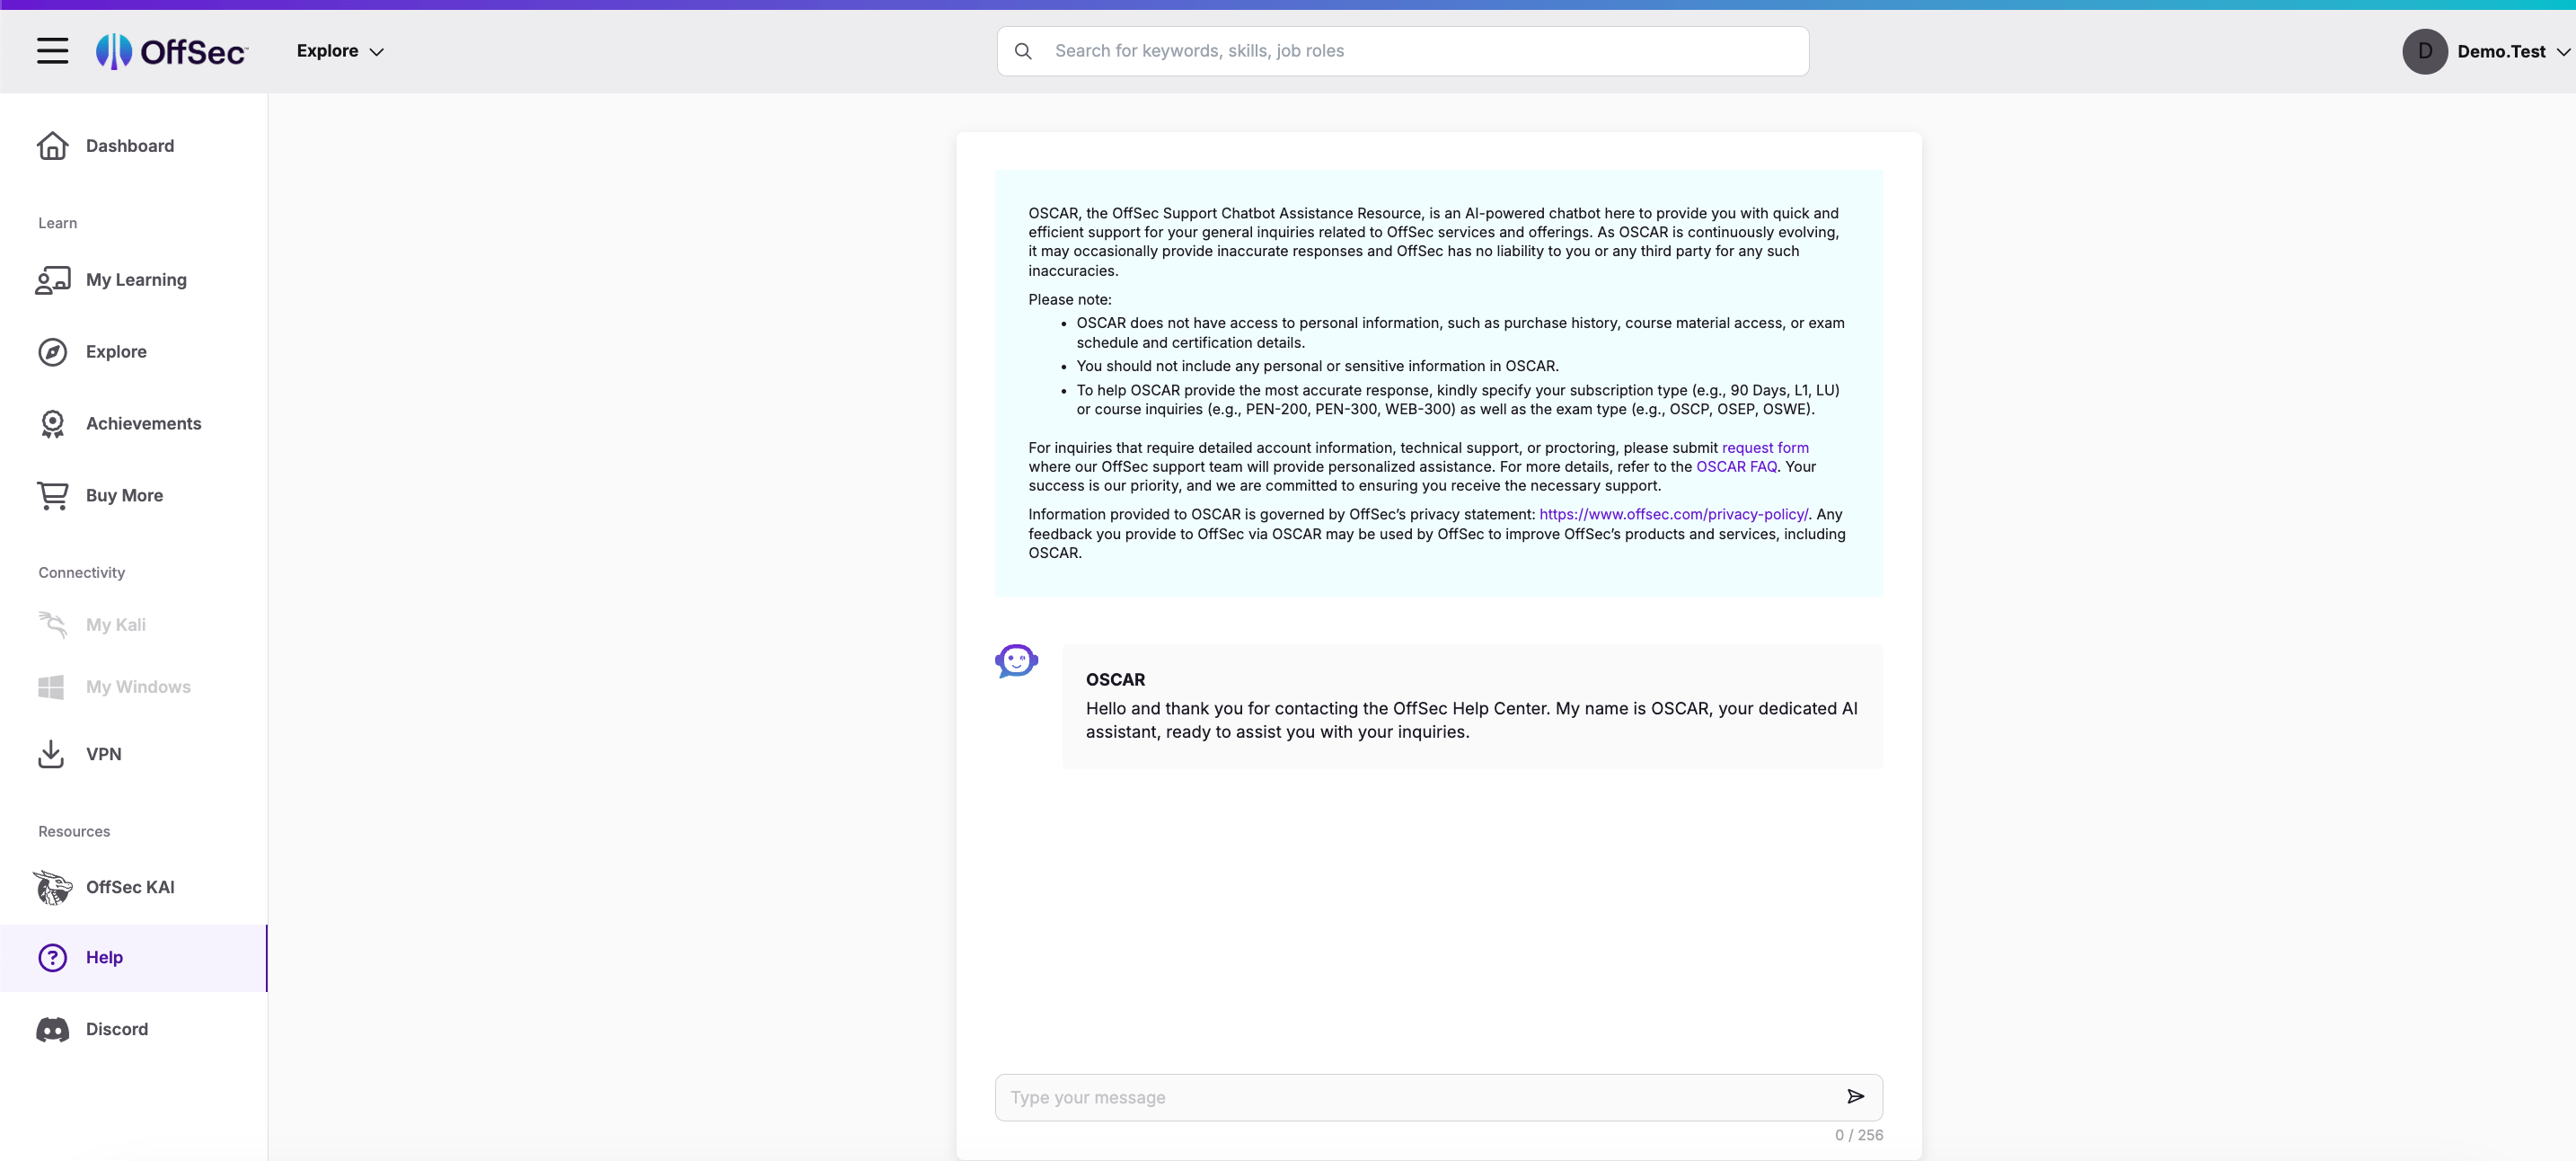This screenshot has width=2576, height=1161.
Task: Open the OSCAR FAQ link
Action: coord(1736,467)
